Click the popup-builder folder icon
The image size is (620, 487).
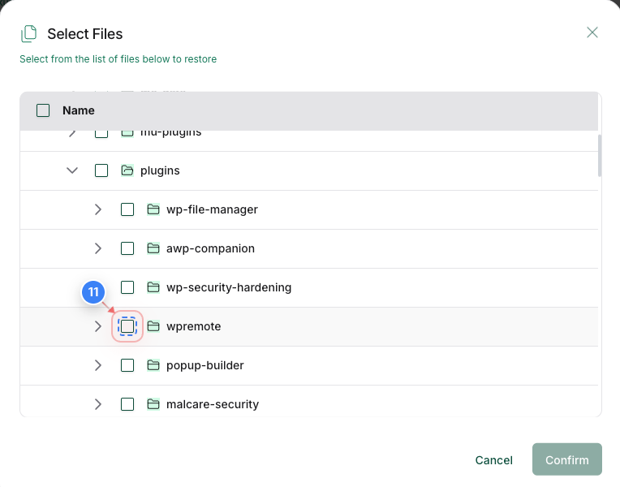click(x=153, y=365)
